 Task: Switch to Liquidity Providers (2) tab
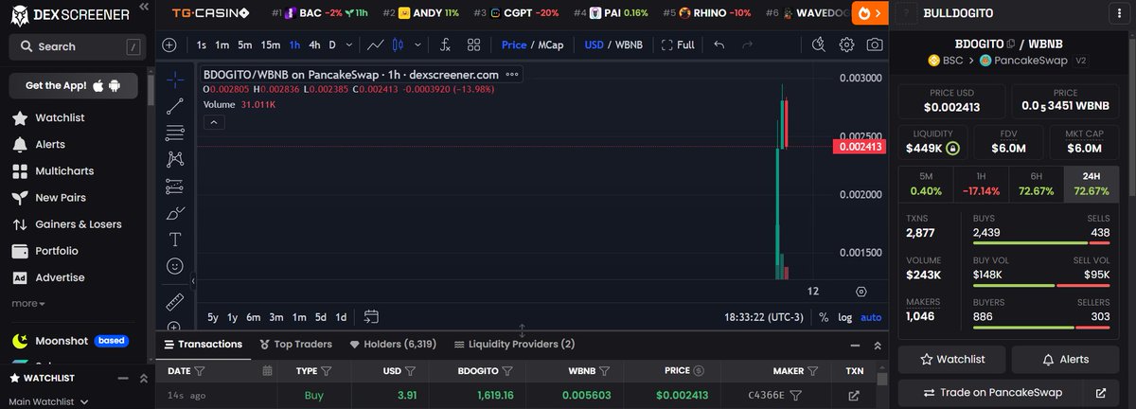click(514, 345)
